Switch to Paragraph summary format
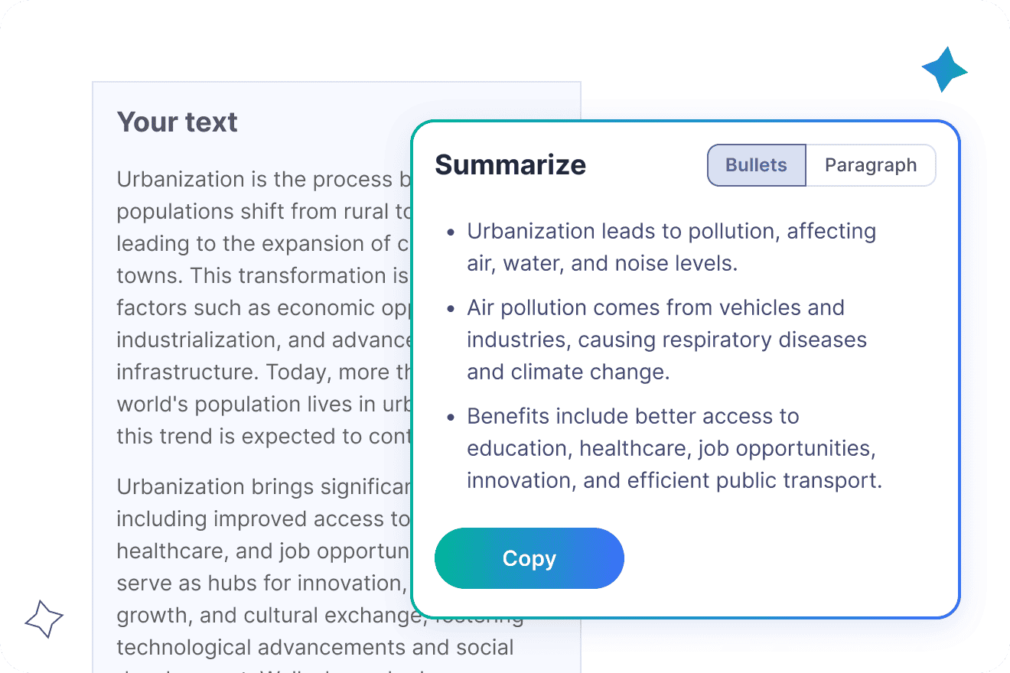Viewport: 1010px width, 673px height. (x=871, y=165)
